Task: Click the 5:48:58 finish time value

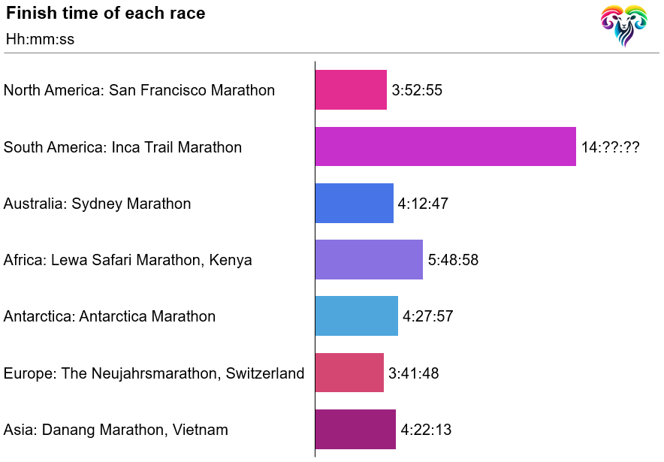Action: [x=453, y=260]
